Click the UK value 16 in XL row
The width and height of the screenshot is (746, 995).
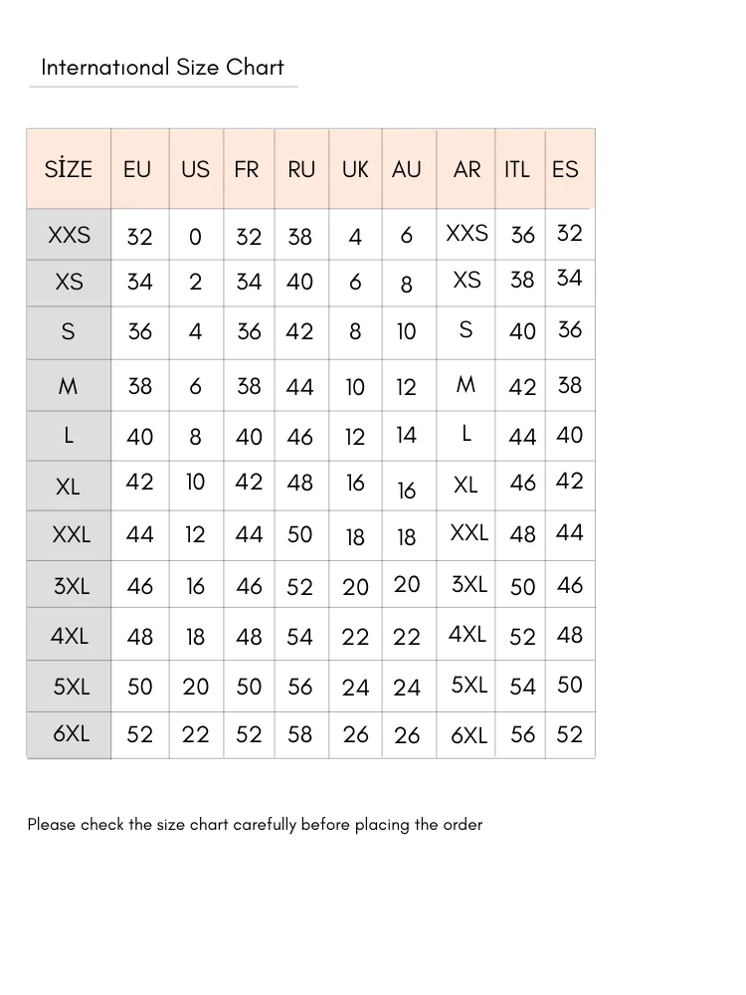pyautogui.click(x=355, y=483)
